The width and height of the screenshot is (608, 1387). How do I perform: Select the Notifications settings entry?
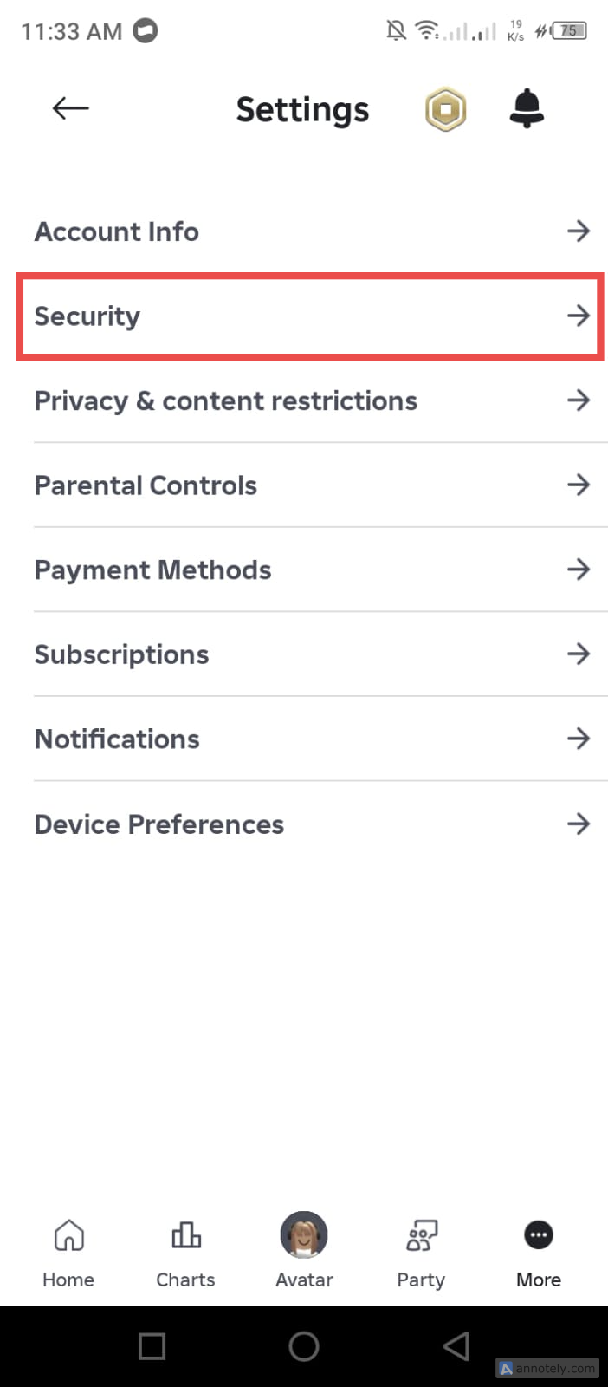tap(117, 739)
